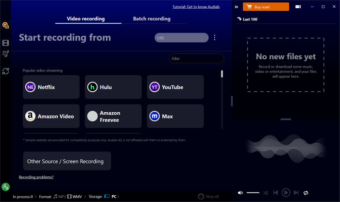Screen dimensions: 340x202
Task: Toggle repeat playback
Action: (x=306, y=193)
